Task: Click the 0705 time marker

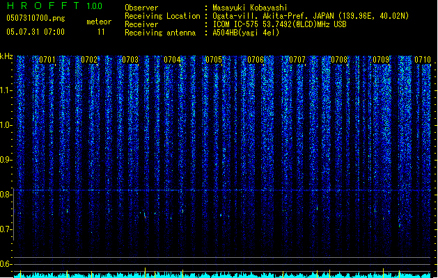Action: pos(214,60)
